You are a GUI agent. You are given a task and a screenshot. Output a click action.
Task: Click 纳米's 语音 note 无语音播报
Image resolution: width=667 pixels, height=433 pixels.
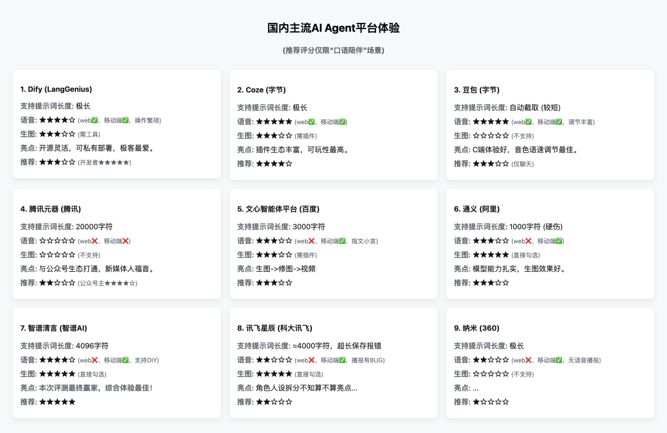[x=584, y=360]
